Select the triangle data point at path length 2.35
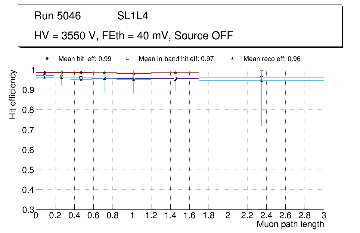The image size is (360, 233). [x=262, y=81]
